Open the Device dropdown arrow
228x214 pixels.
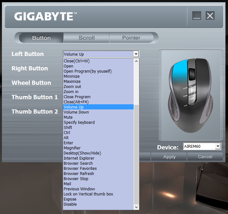[x=218, y=146]
